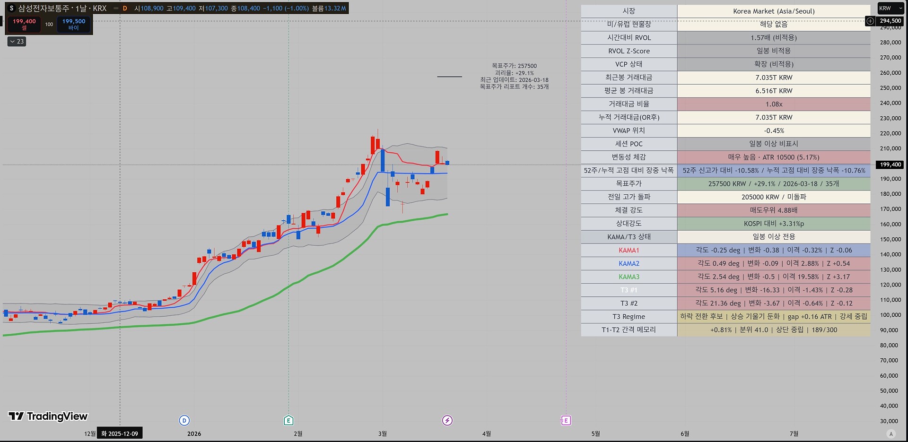Click the 목표주가 리포트 개수: 35개 annotation
This screenshot has width=908, height=442.
(x=515, y=87)
